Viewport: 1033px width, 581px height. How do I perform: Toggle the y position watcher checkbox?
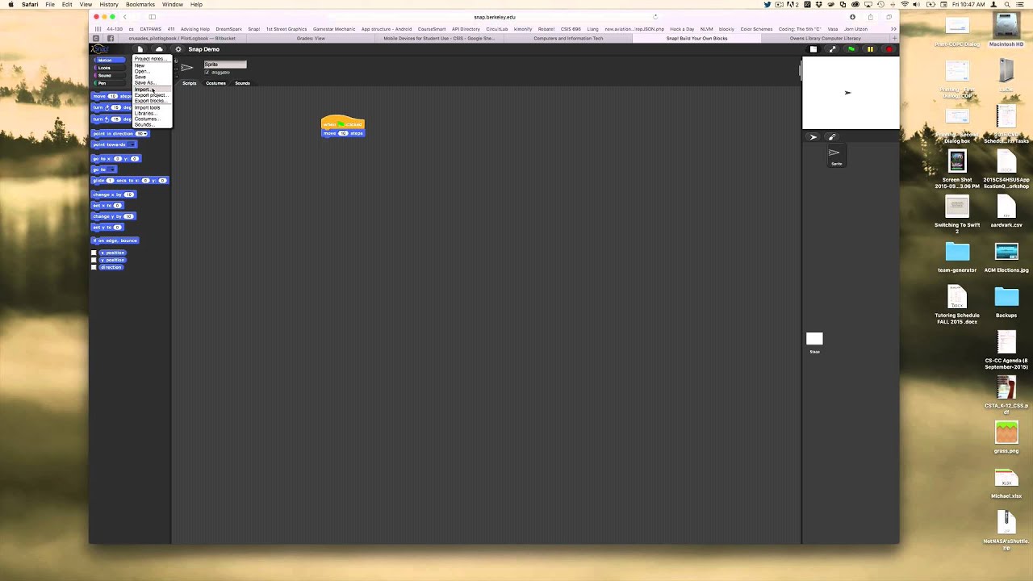coord(94,260)
